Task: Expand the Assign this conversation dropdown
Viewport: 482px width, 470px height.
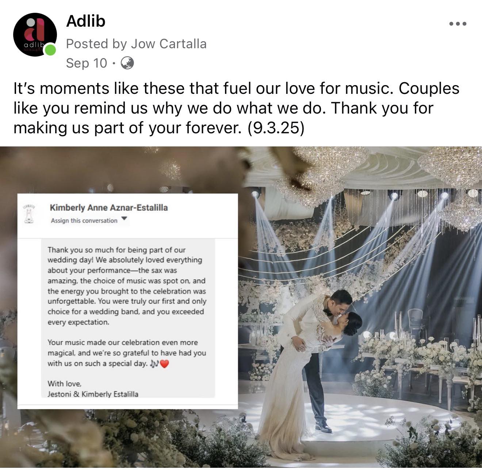Action: pos(89,220)
